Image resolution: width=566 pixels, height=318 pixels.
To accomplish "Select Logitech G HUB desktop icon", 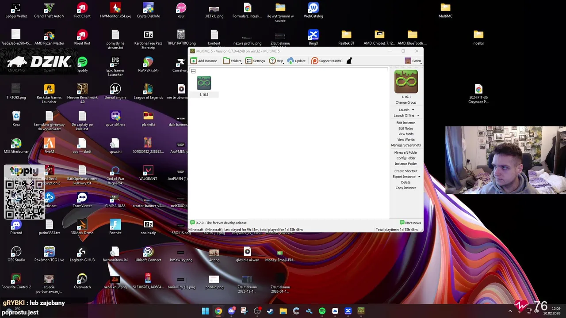I will pos(82,254).
